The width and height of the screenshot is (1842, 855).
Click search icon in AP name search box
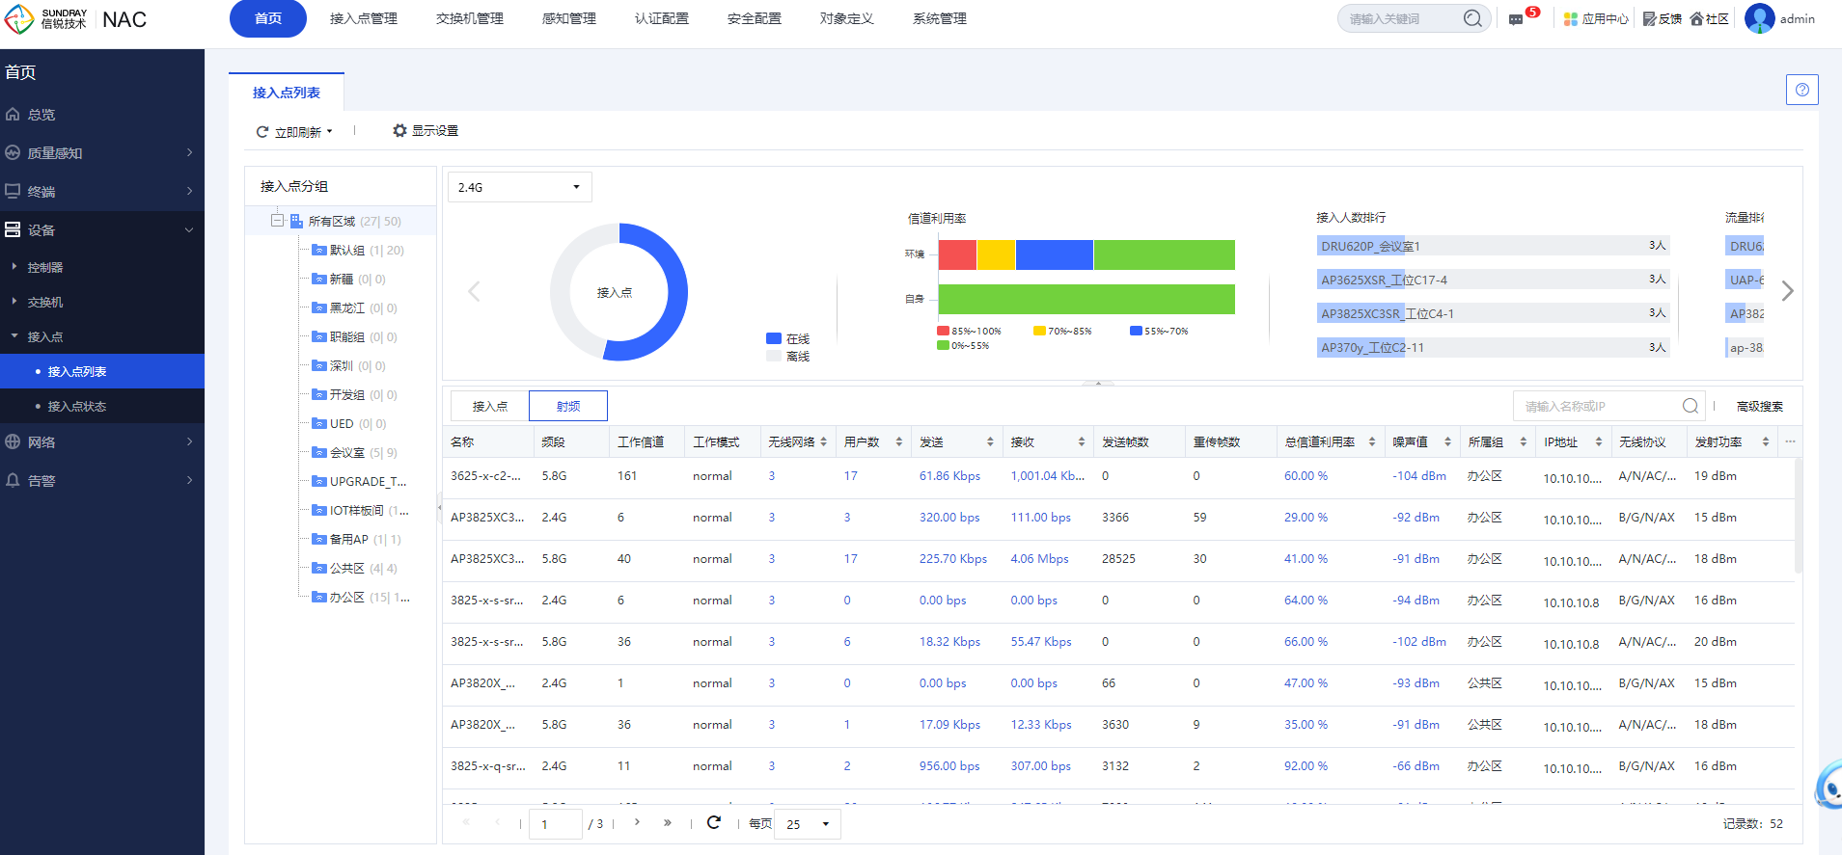[x=1690, y=406]
